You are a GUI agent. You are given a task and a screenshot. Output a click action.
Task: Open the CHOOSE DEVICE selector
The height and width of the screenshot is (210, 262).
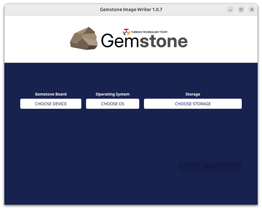(51, 104)
